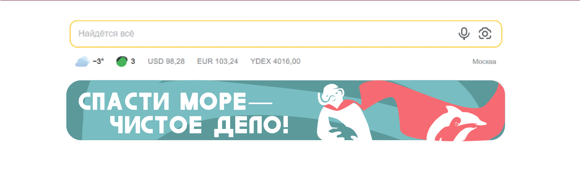Change the location via the Москва link
The width and height of the screenshot is (580, 177).
pyautogui.click(x=484, y=62)
